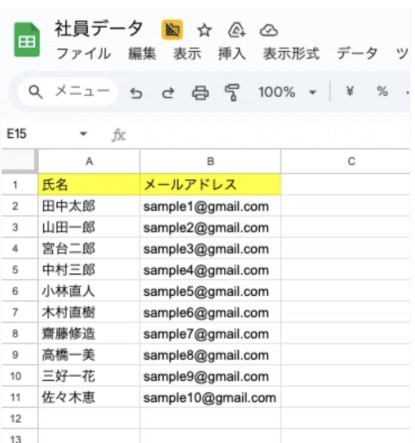Screen dimensions: 415x443
Task: Open the ファイル menu
Action: point(84,53)
